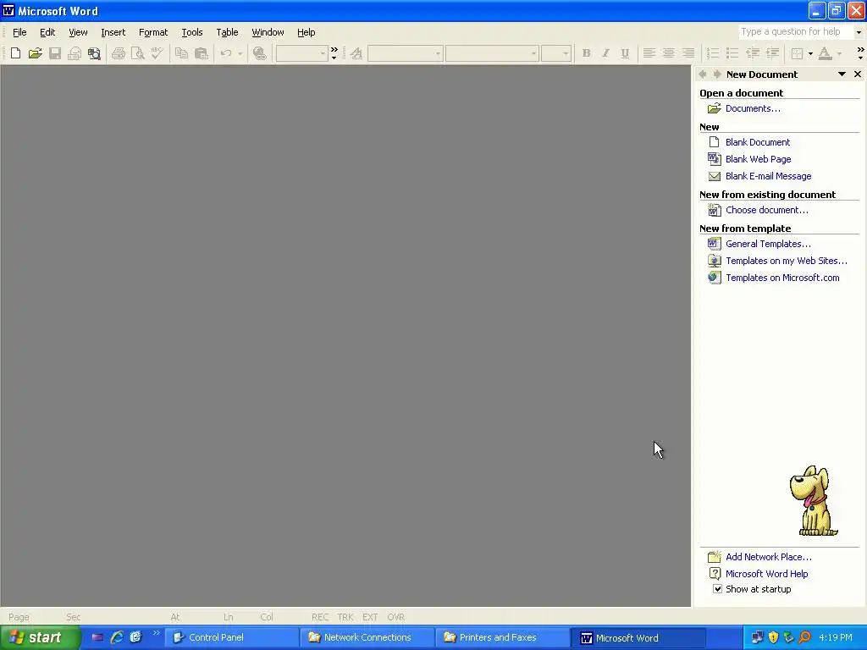Toggle Bold formatting
867x650 pixels.
click(x=586, y=53)
